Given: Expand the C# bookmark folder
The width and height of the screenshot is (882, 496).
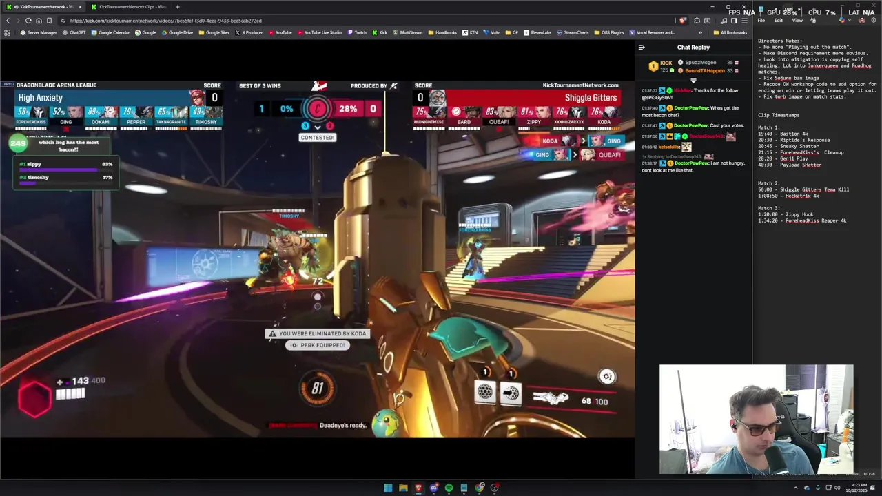Looking at the screenshot, I should (x=511, y=32).
